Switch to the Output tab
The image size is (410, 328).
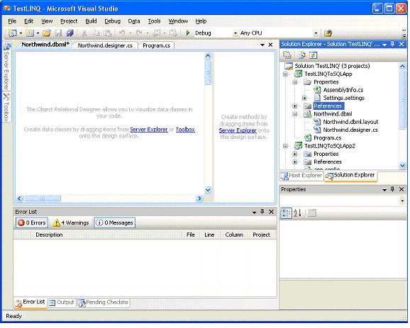click(62, 302)
